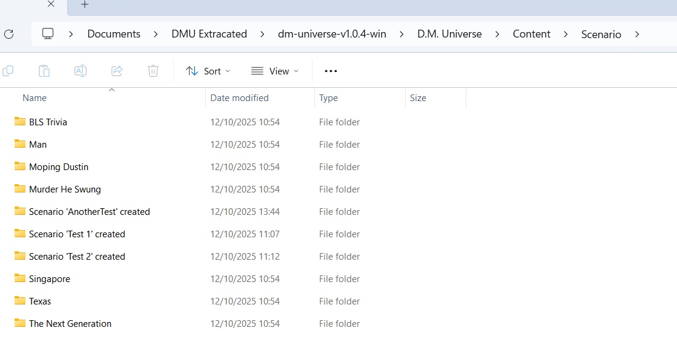Click the Name column header
The image size is (677, 342).
(x=35, y=98)
